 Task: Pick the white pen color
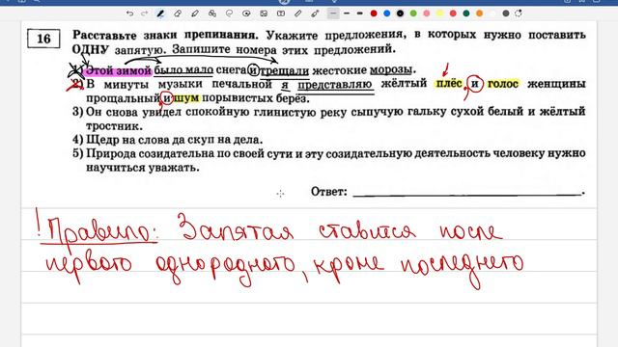point(492,13)
